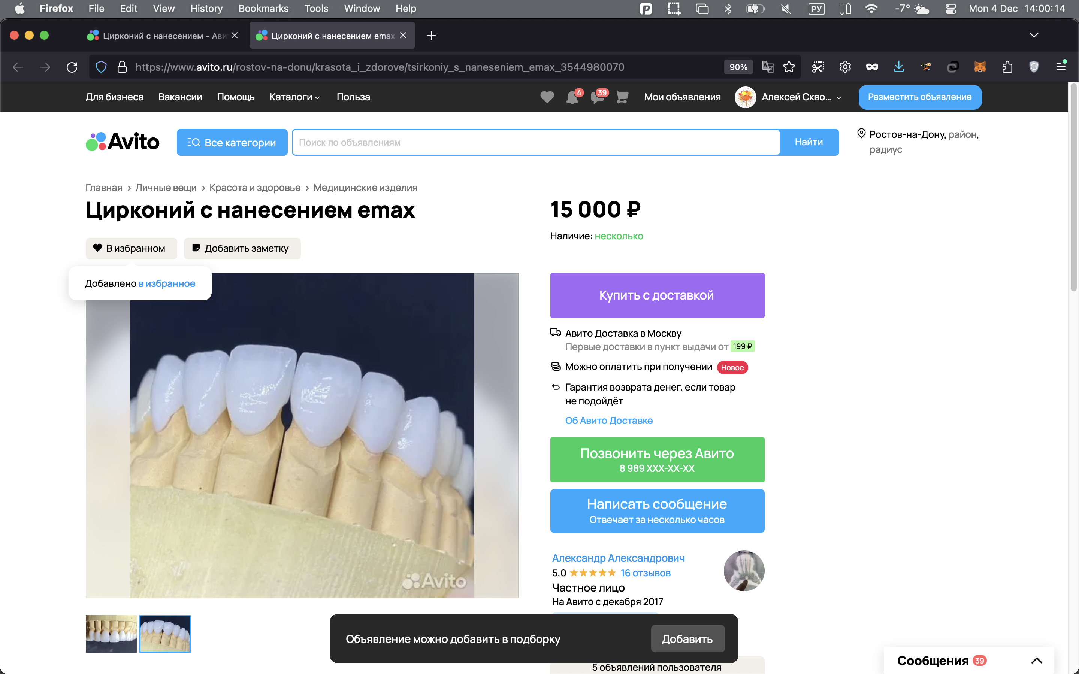Open favorites heart icon in Avito header
1079x674 pixels.
(x=547, y=97)
